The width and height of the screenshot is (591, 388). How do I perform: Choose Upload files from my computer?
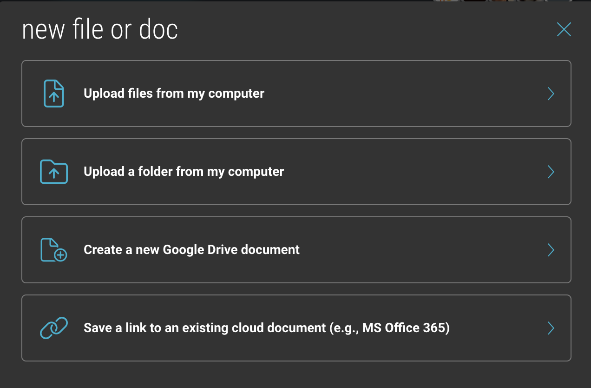click(x=174, y=94)
